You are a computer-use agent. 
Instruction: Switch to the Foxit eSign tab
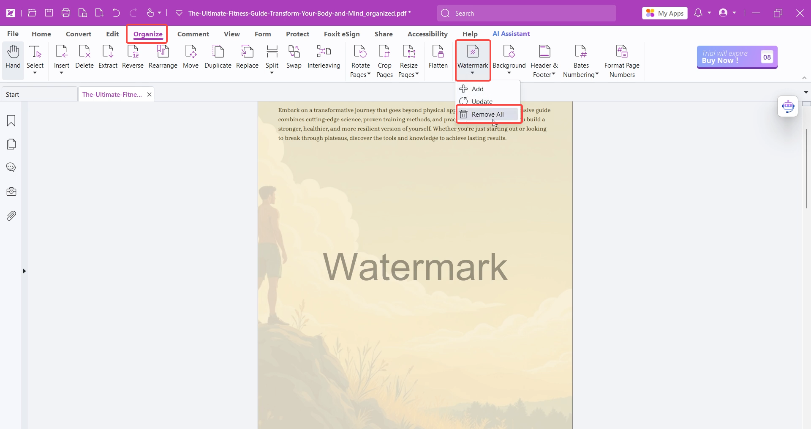click(x=342, y=34)
